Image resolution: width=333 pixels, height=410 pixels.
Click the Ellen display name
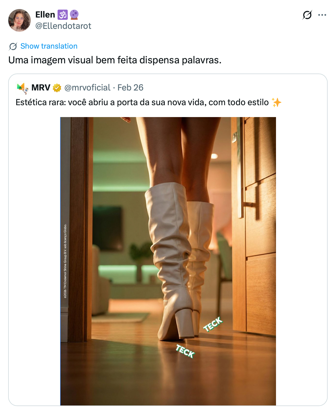(x=45, y=14)
